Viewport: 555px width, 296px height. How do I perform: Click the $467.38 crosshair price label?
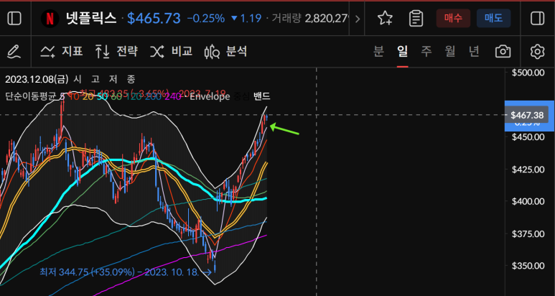(527, 115)
